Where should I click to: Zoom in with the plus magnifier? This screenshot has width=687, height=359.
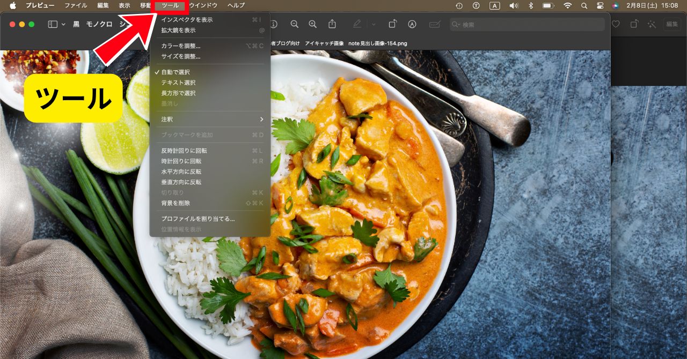(313, 24)
